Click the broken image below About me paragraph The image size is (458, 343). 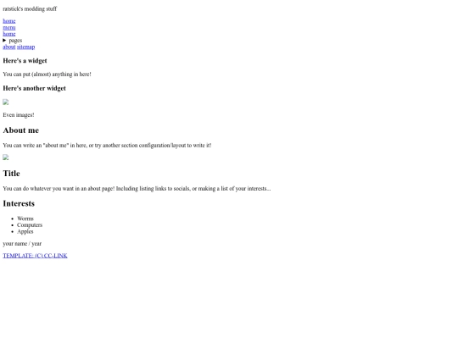click(6, 158)
